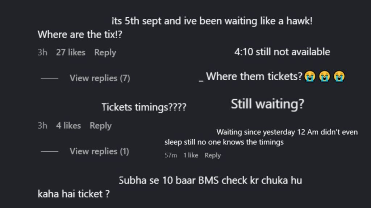
Task: Select the 'Still waiting?' comment text
Action: [267, 104]
